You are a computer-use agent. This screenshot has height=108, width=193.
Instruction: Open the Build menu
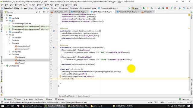46,5
